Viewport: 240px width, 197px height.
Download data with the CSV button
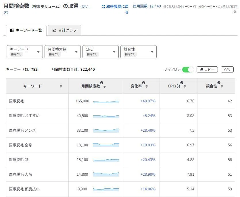(227, 70)
